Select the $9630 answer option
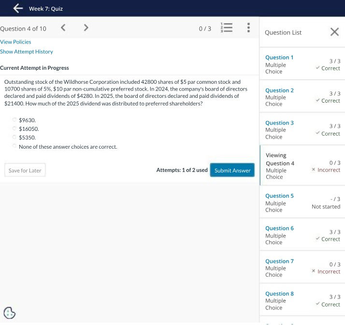This screenshot has width=345, height=325. click(14, 120)
